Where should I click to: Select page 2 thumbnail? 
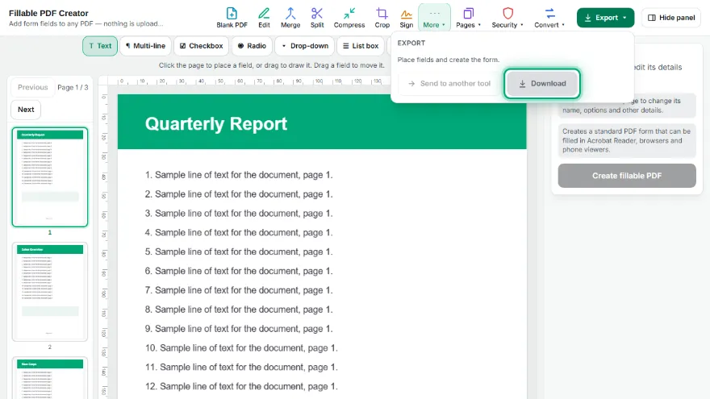pyautogui.click(x=50, y=291)
